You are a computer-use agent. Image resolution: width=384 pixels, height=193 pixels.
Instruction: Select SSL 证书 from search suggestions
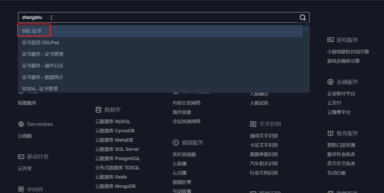(160, 31)
